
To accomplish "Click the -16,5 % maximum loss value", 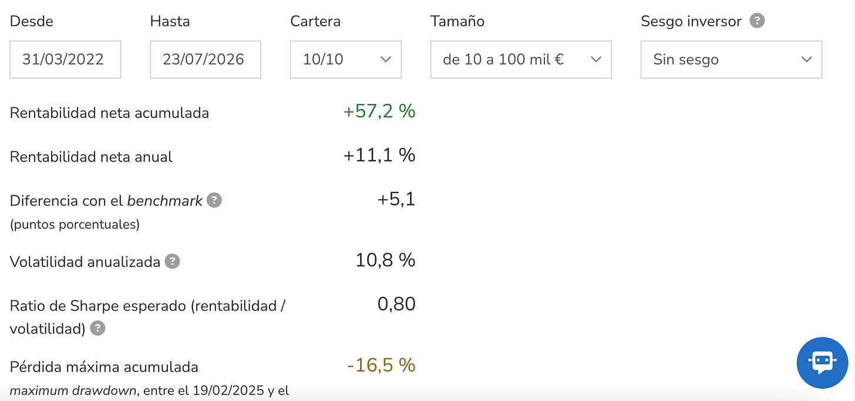I will pyautogui.click(x=381, y=365).
